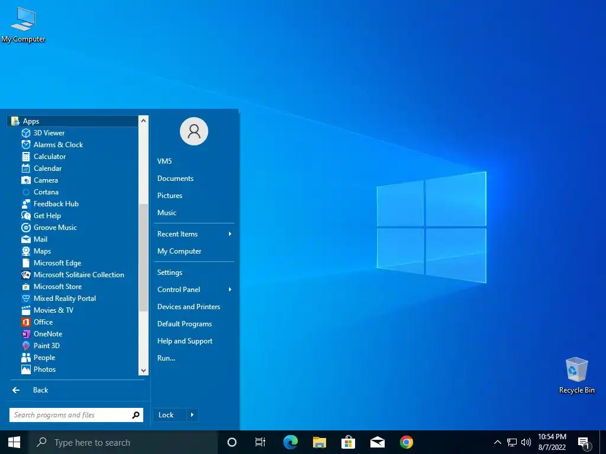Open Mail from the taskbar
This screenshot has height=454, width=606.
pos(378,442)
